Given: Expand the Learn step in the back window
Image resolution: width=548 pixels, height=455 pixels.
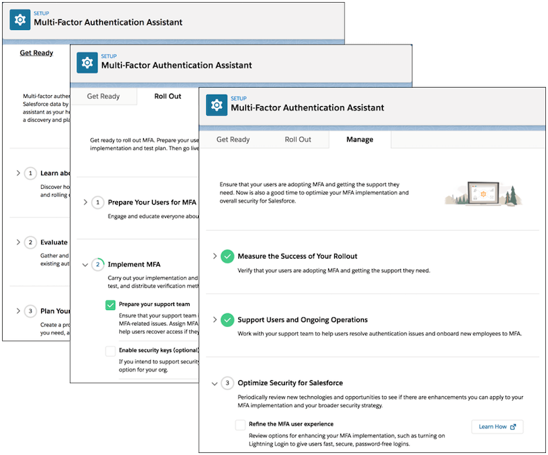Looking at the screenshot, I should (x=18, y=173).
